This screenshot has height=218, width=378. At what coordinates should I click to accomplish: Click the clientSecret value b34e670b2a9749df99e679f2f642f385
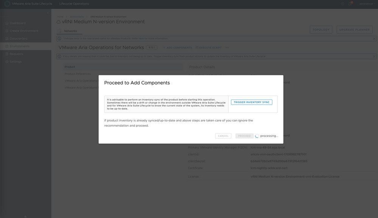click(x=279, y=161)
